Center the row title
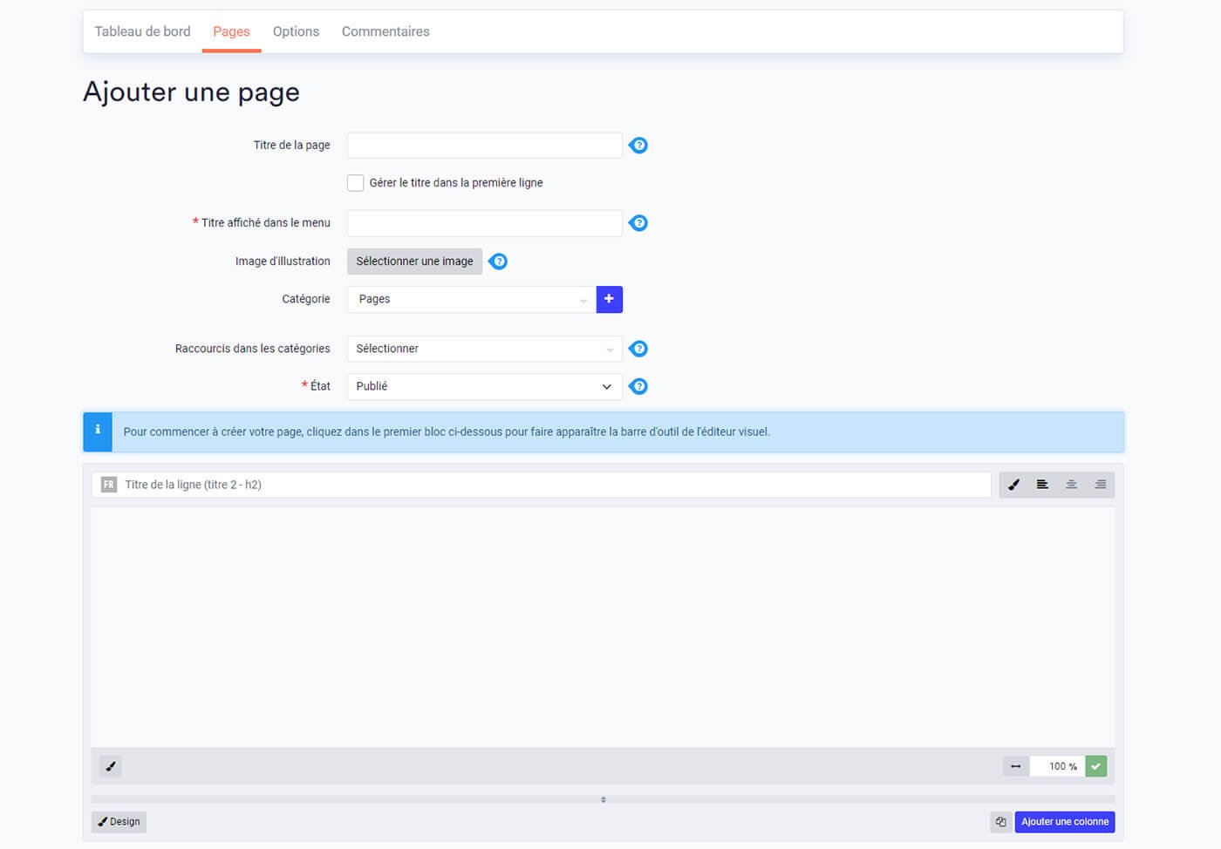This screenshot has height=849, width=1221. [x=1071, y=485]
